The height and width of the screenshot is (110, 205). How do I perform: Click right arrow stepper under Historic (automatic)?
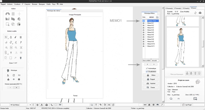tap(16, 87)
